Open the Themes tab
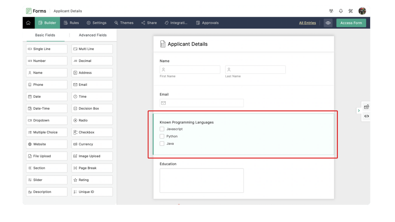This screenshot has width=395, height=222. pos(124,23)
